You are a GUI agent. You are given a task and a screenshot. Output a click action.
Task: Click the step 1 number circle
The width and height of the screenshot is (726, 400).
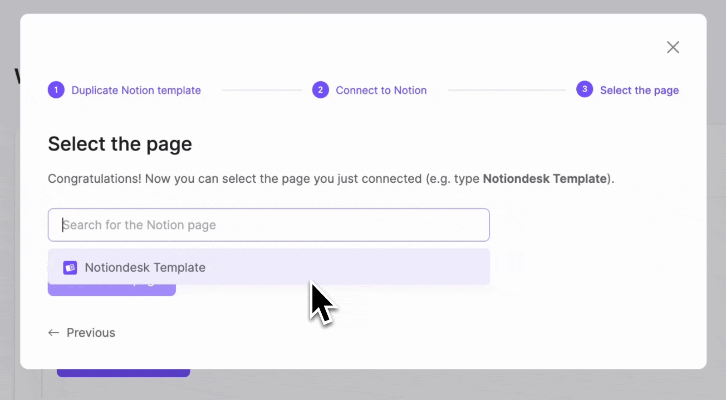click(56, 90)
